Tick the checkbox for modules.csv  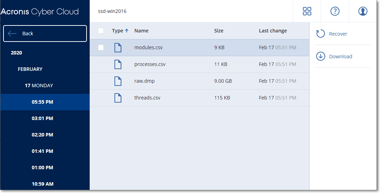(x=101, y=47)
